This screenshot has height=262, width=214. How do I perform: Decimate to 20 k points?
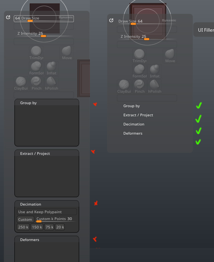tap(60, 227)
